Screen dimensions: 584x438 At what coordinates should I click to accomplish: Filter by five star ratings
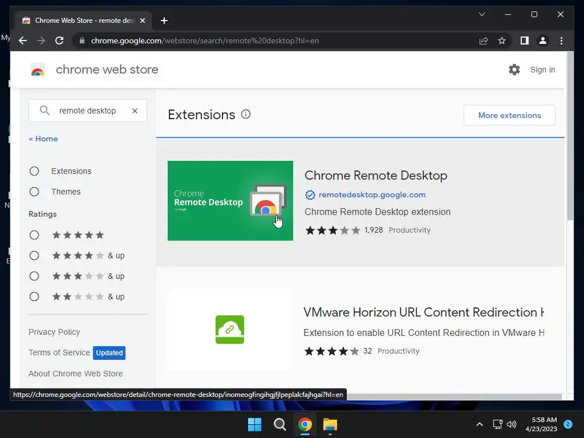tap(34, 235)
